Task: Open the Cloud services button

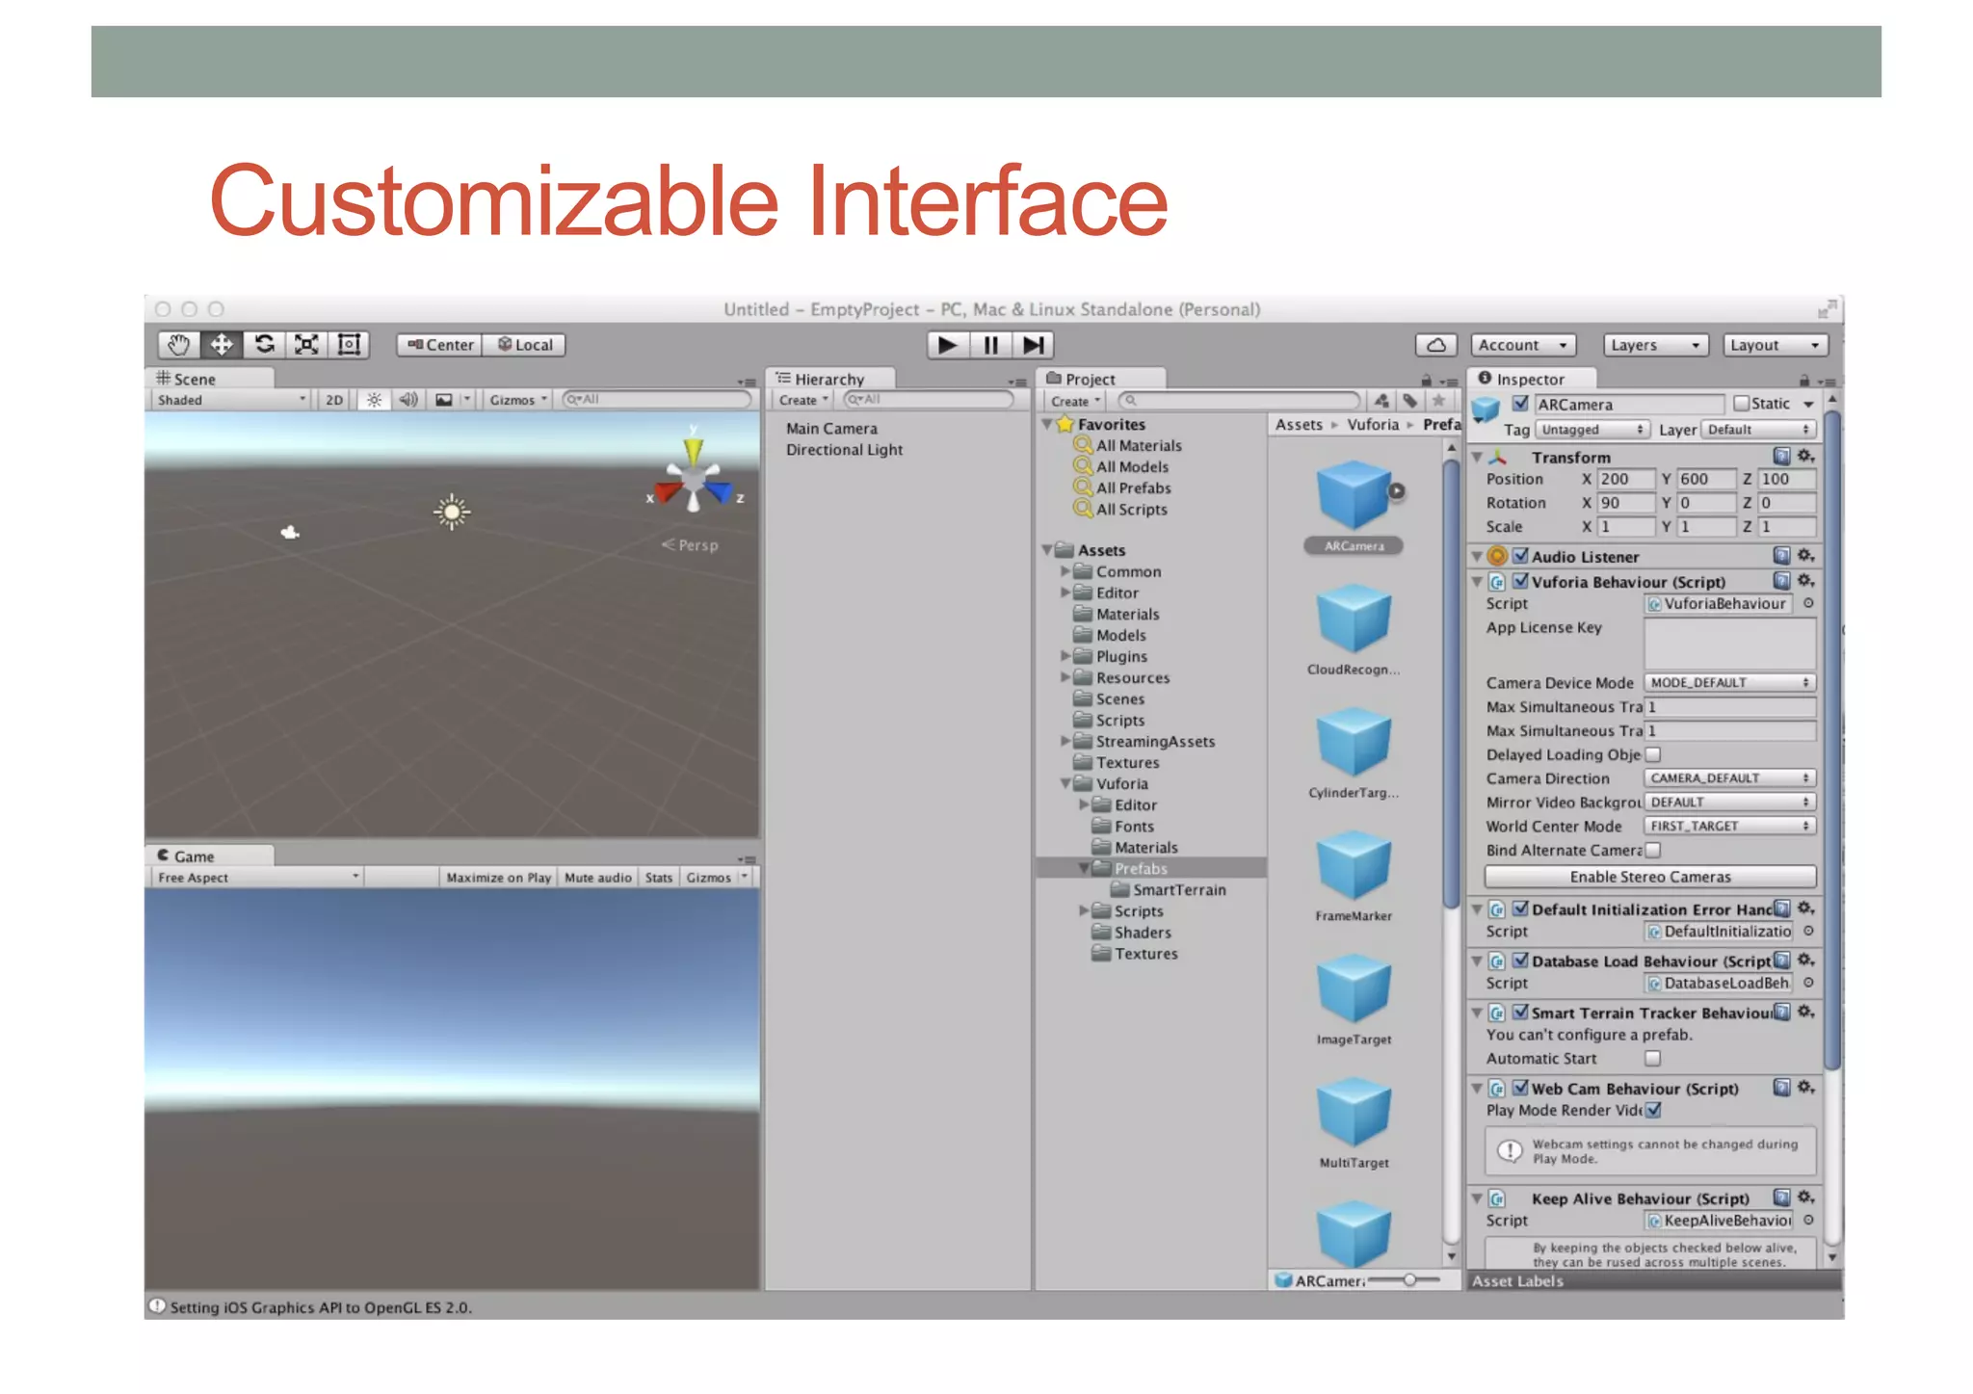Action: 1435,345
